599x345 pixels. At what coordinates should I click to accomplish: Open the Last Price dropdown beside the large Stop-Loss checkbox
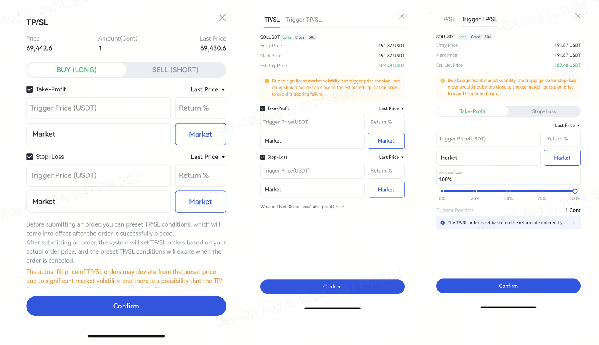(x=208, y=157)
